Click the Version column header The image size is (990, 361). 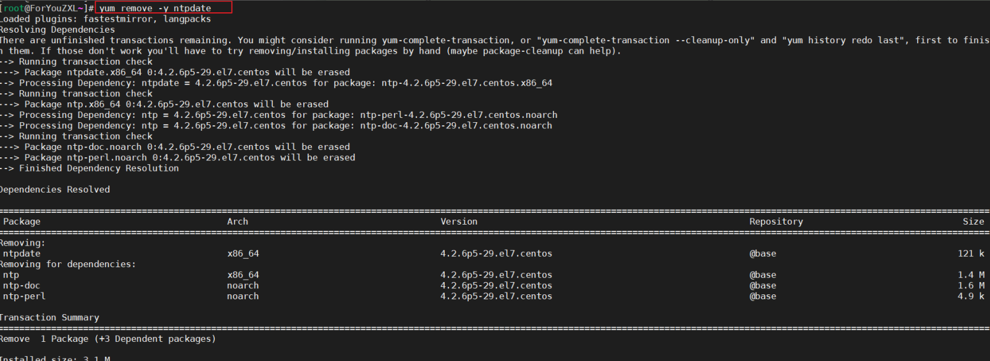pyautogui.click(x=459, y=222)
